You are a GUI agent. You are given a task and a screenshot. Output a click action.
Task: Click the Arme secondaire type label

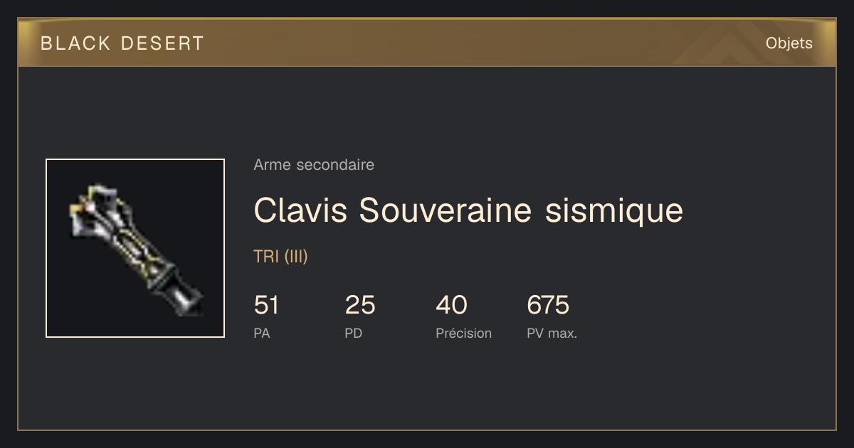pos(314,165)
